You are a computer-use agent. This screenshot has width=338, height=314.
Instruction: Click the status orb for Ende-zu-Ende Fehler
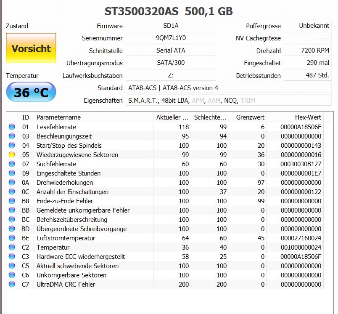12,201
